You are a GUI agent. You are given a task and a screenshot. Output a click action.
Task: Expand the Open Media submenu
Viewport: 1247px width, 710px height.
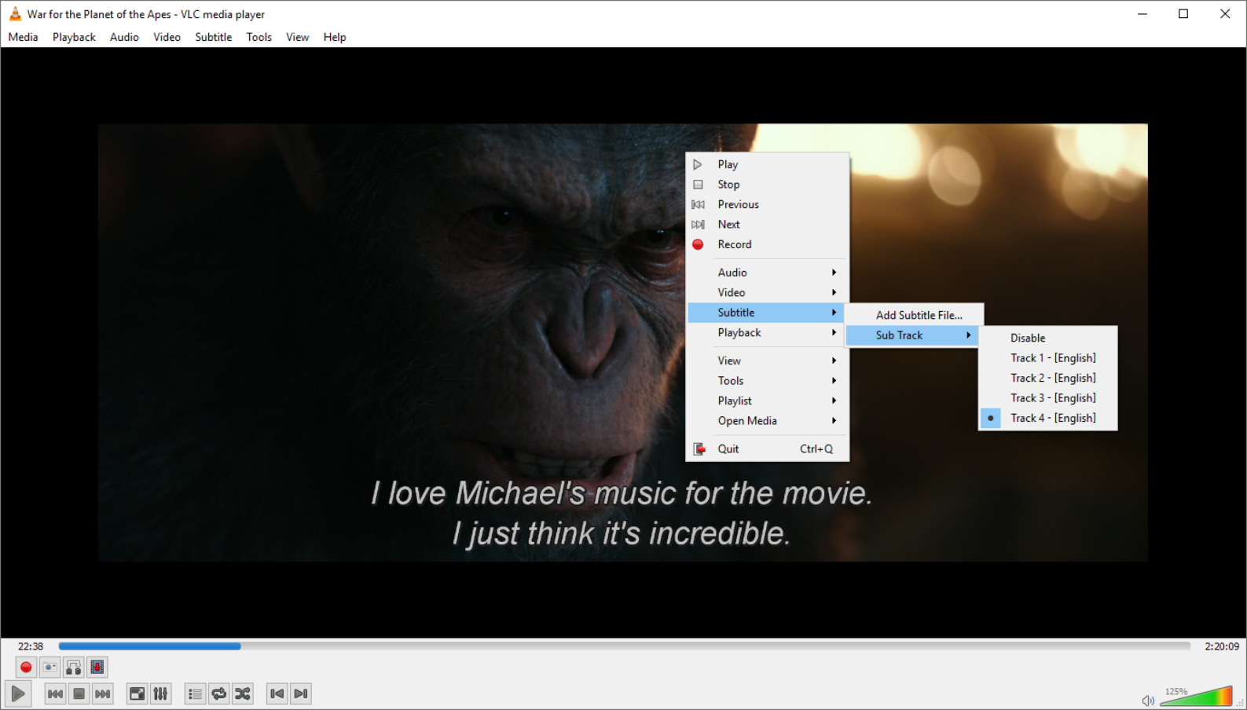[x=767, y=421]
